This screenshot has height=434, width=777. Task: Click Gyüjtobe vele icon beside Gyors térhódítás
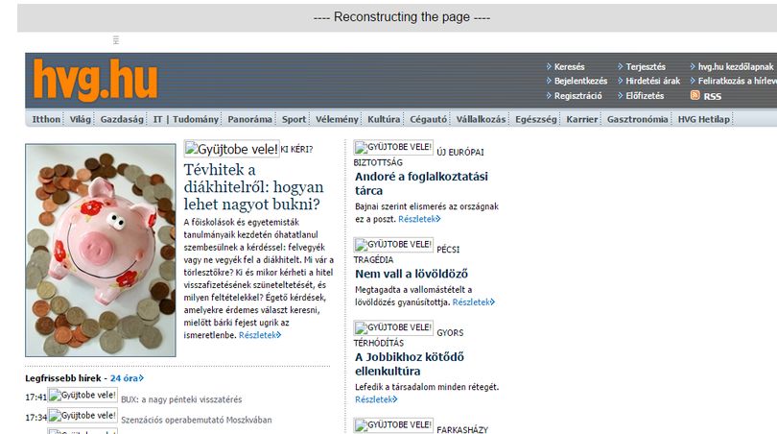393,327
